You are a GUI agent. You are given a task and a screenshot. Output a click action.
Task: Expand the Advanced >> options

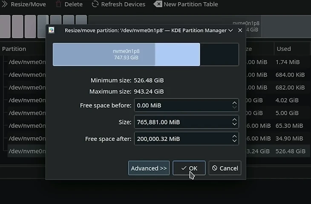pyautogui.click(x=149, y=168)
